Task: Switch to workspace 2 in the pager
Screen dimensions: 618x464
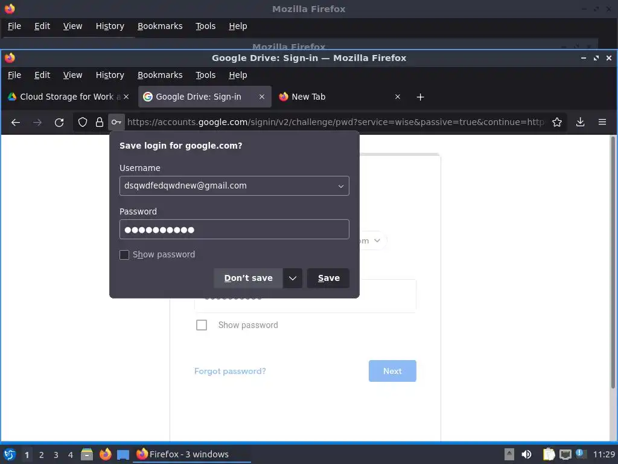Action: pos(42,455)
